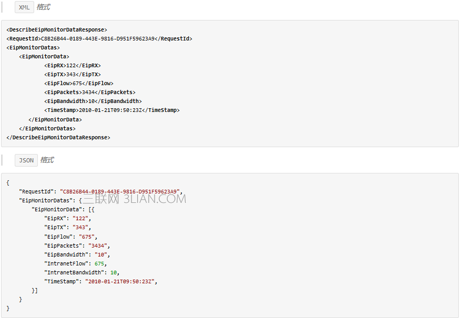Screen dimensions: 461x318
Task: Click the "IntranetBandwidth": 10 JSON line
Action: 83,272
